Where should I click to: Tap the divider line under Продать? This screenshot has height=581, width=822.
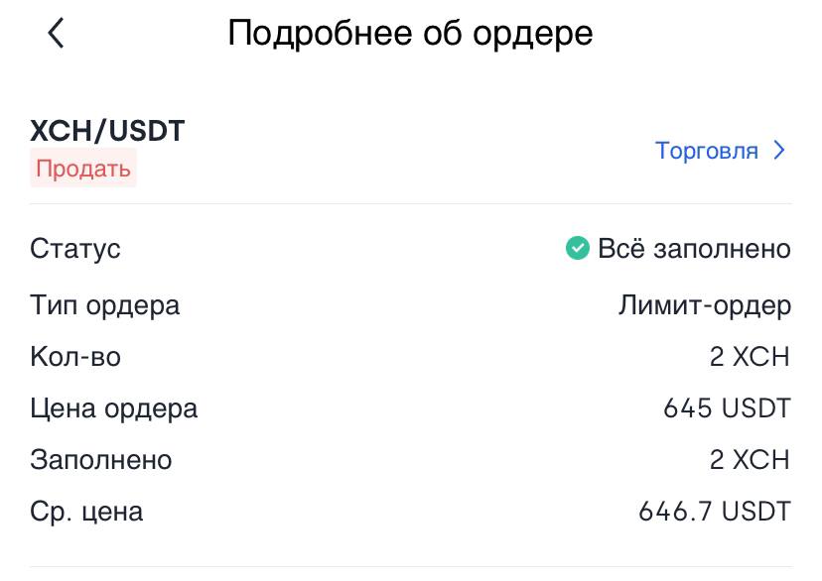click(x=411, y=203)
